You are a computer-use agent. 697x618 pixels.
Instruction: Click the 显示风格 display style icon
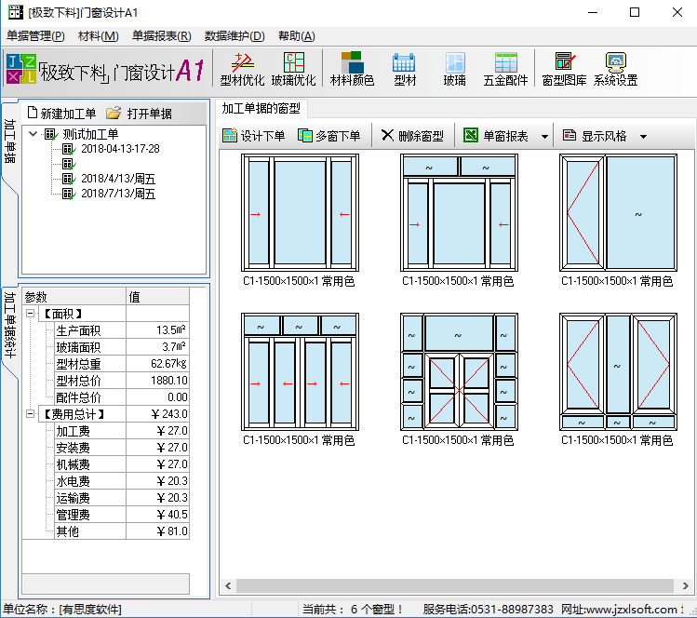pos(570,135)
